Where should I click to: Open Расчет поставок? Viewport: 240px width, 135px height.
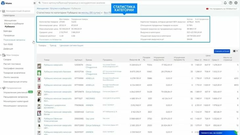tap(12, 64)
